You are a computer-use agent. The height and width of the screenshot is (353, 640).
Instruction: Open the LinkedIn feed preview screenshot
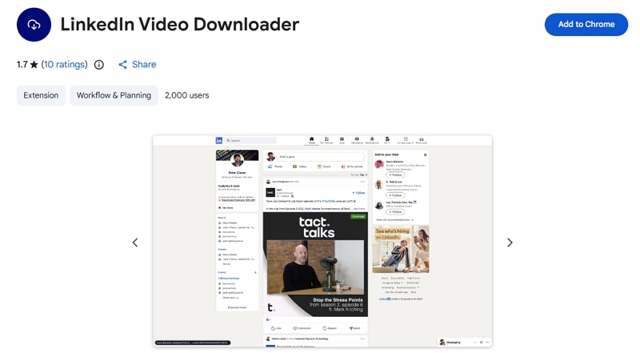(322, 242)
